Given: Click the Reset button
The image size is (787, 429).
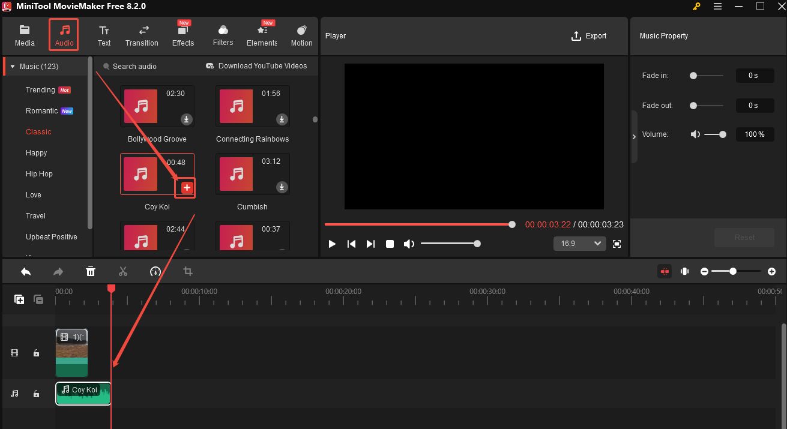Looking at the screenshot, I should click(x=744, y=238).
